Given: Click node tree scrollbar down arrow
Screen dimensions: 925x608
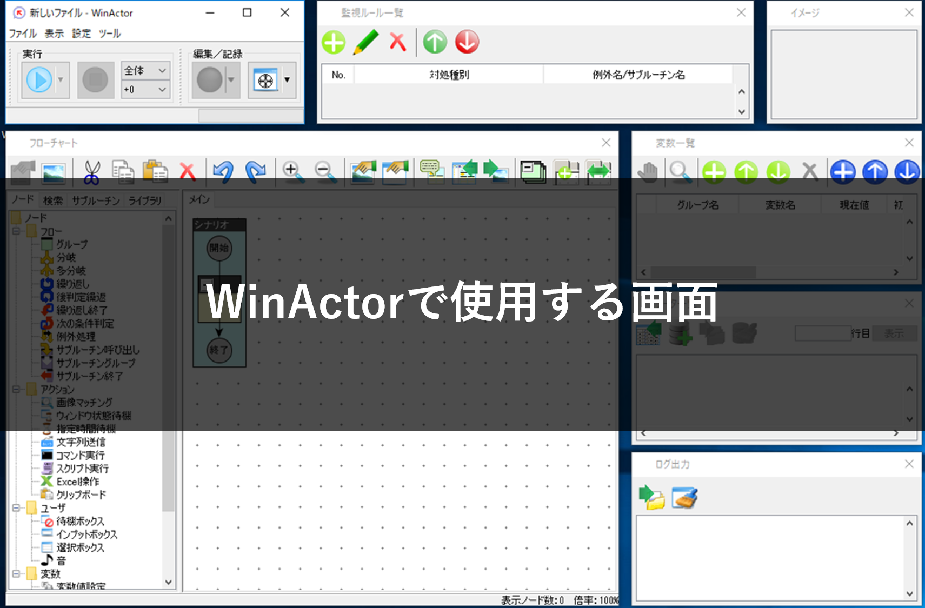Looking at the screenshot, I should pyautogui.click(x=169, y=582).
